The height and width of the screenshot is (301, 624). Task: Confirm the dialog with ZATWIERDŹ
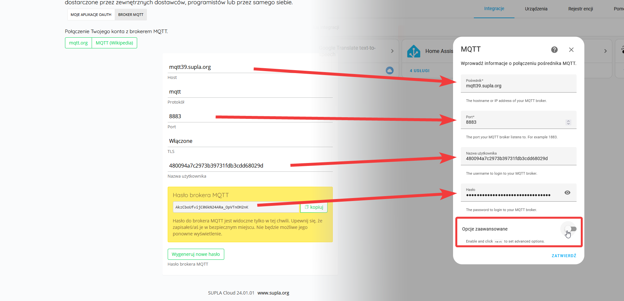coord(564,256)
